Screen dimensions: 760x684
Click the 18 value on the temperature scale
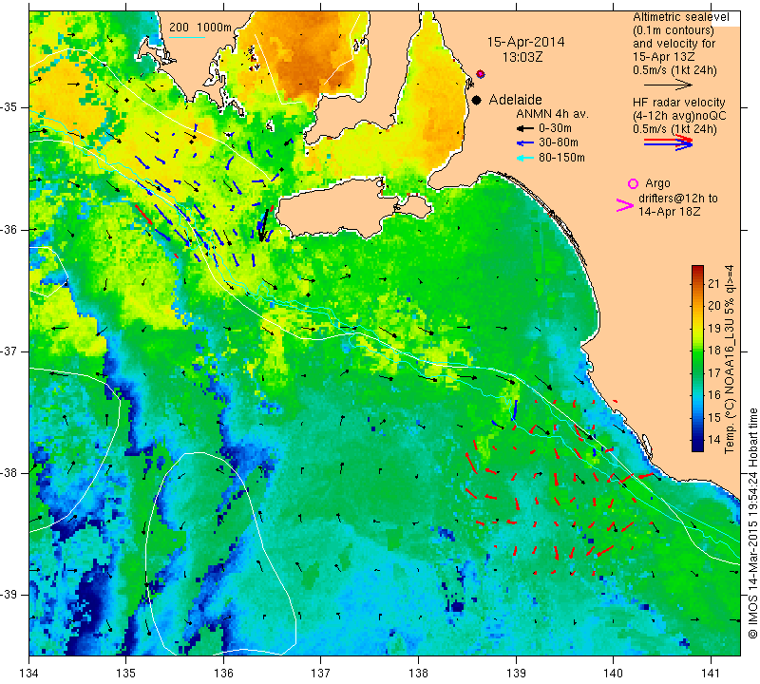[x=714, y=351]
